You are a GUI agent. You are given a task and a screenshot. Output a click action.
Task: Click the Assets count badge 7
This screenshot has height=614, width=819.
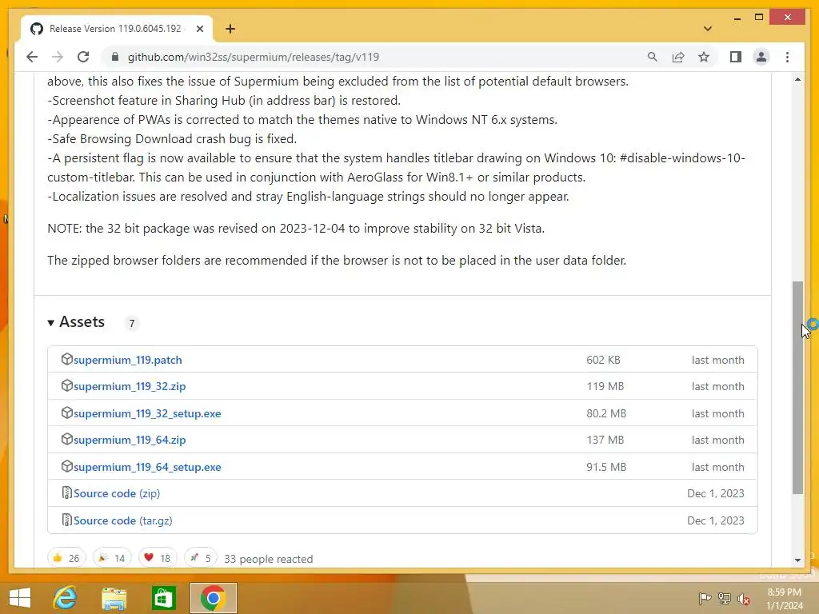click(132, 323)
